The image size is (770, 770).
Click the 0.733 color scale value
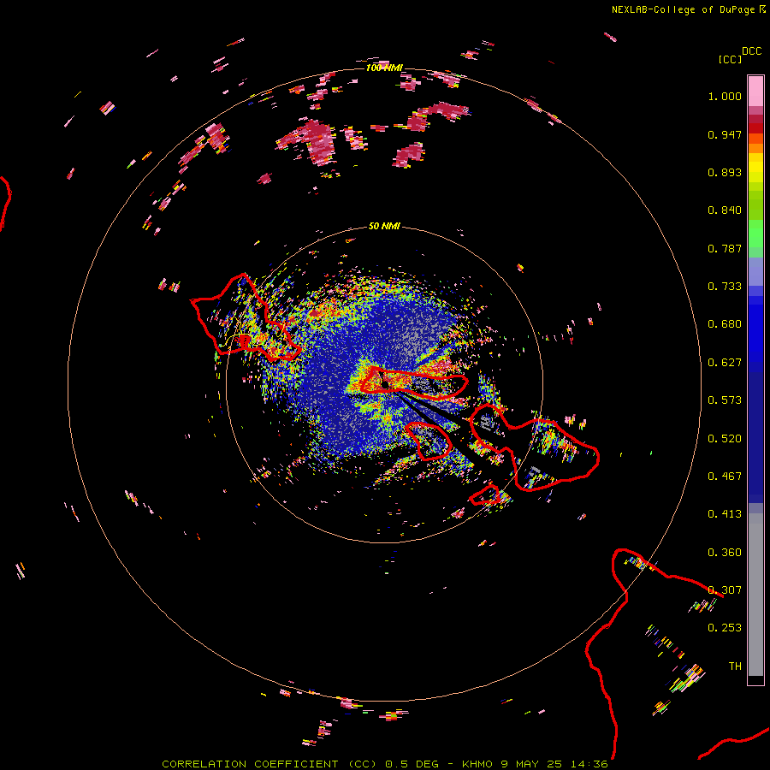725,287
